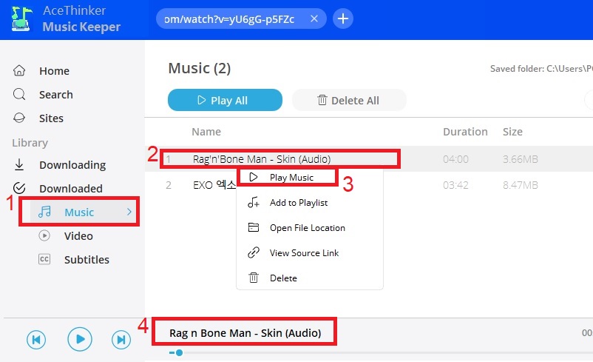Click the 03:42 duration cell
This screenshot has width=593, height=362.
point(455,185)
